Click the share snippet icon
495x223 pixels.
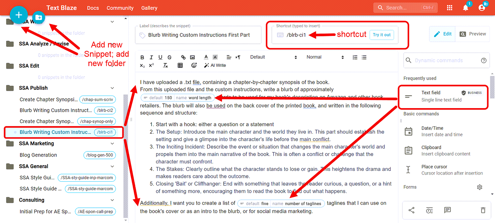411,210
